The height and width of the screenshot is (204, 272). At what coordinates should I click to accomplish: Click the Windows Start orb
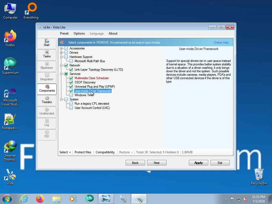coord(7,199)
